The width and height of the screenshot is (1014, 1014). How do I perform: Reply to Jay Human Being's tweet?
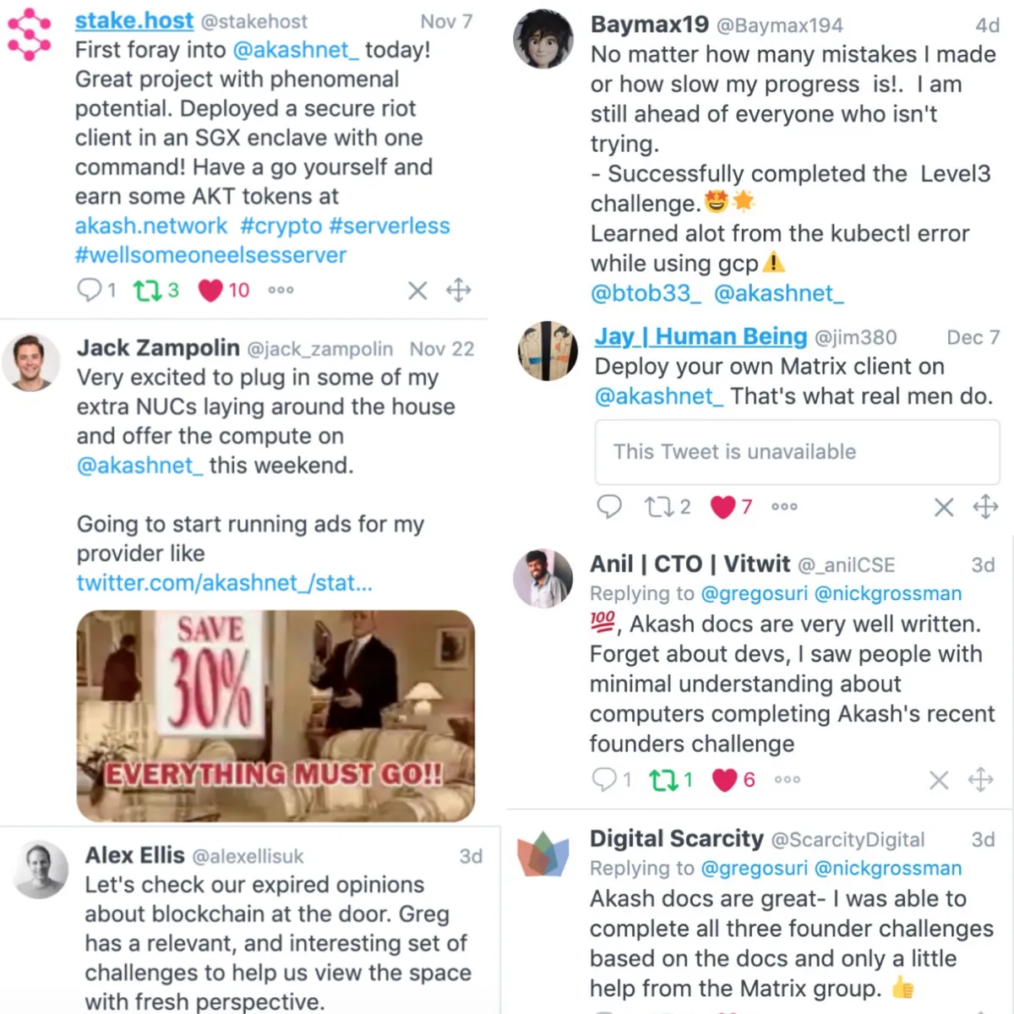(609, 507)
